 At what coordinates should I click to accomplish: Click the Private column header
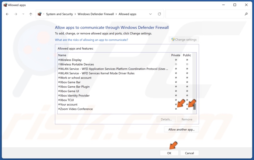click(176, 55)
